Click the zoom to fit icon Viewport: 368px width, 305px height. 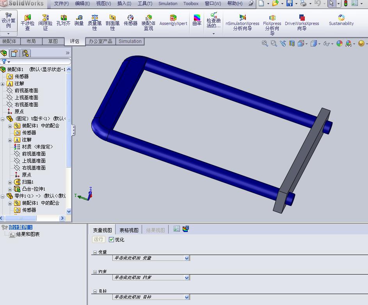[x=265, y=43]
